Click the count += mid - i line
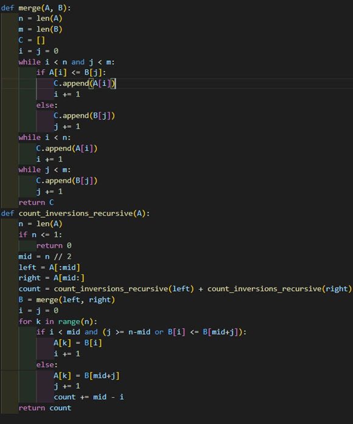353x424 pixels. pos(89,397)
